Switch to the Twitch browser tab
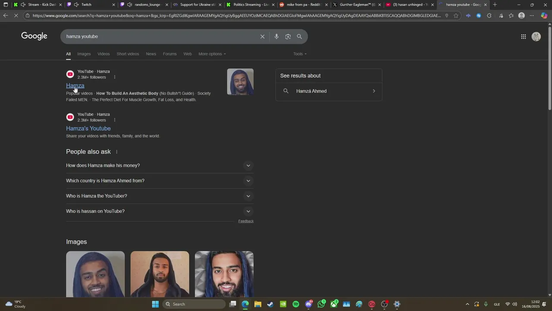Image resolution: width=552 pixels, height=311 pixels. [x=91, y=5]
